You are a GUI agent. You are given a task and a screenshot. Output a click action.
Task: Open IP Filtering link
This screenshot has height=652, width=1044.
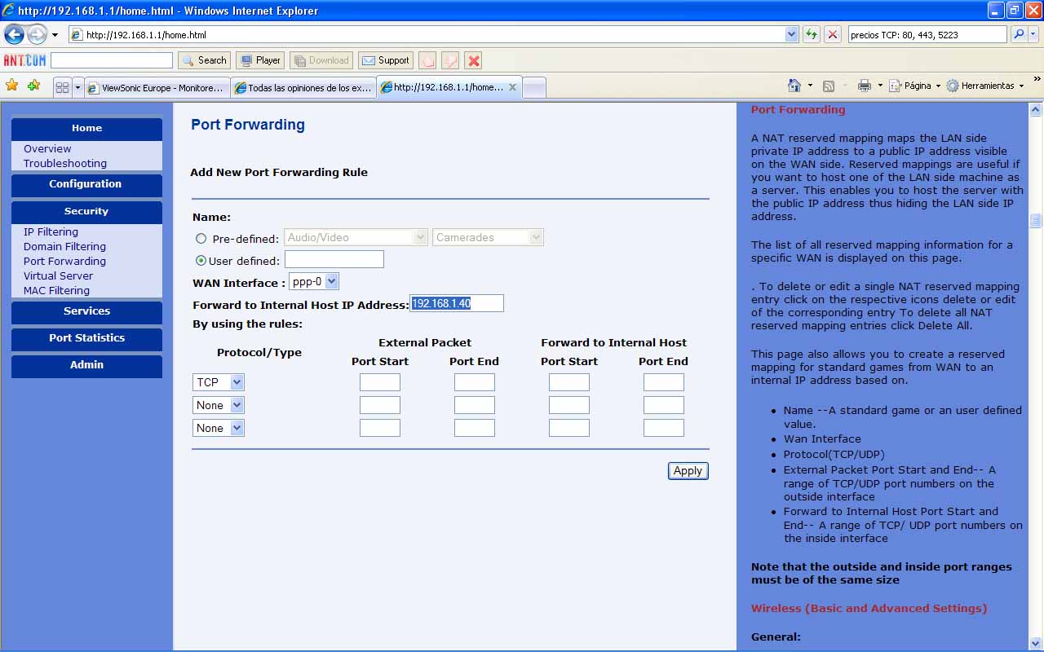pyautogui.click(x=51, y=232)
